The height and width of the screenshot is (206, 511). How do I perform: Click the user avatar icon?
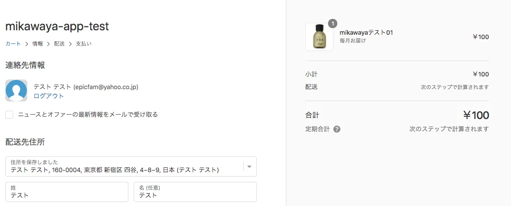click(16, 90)
